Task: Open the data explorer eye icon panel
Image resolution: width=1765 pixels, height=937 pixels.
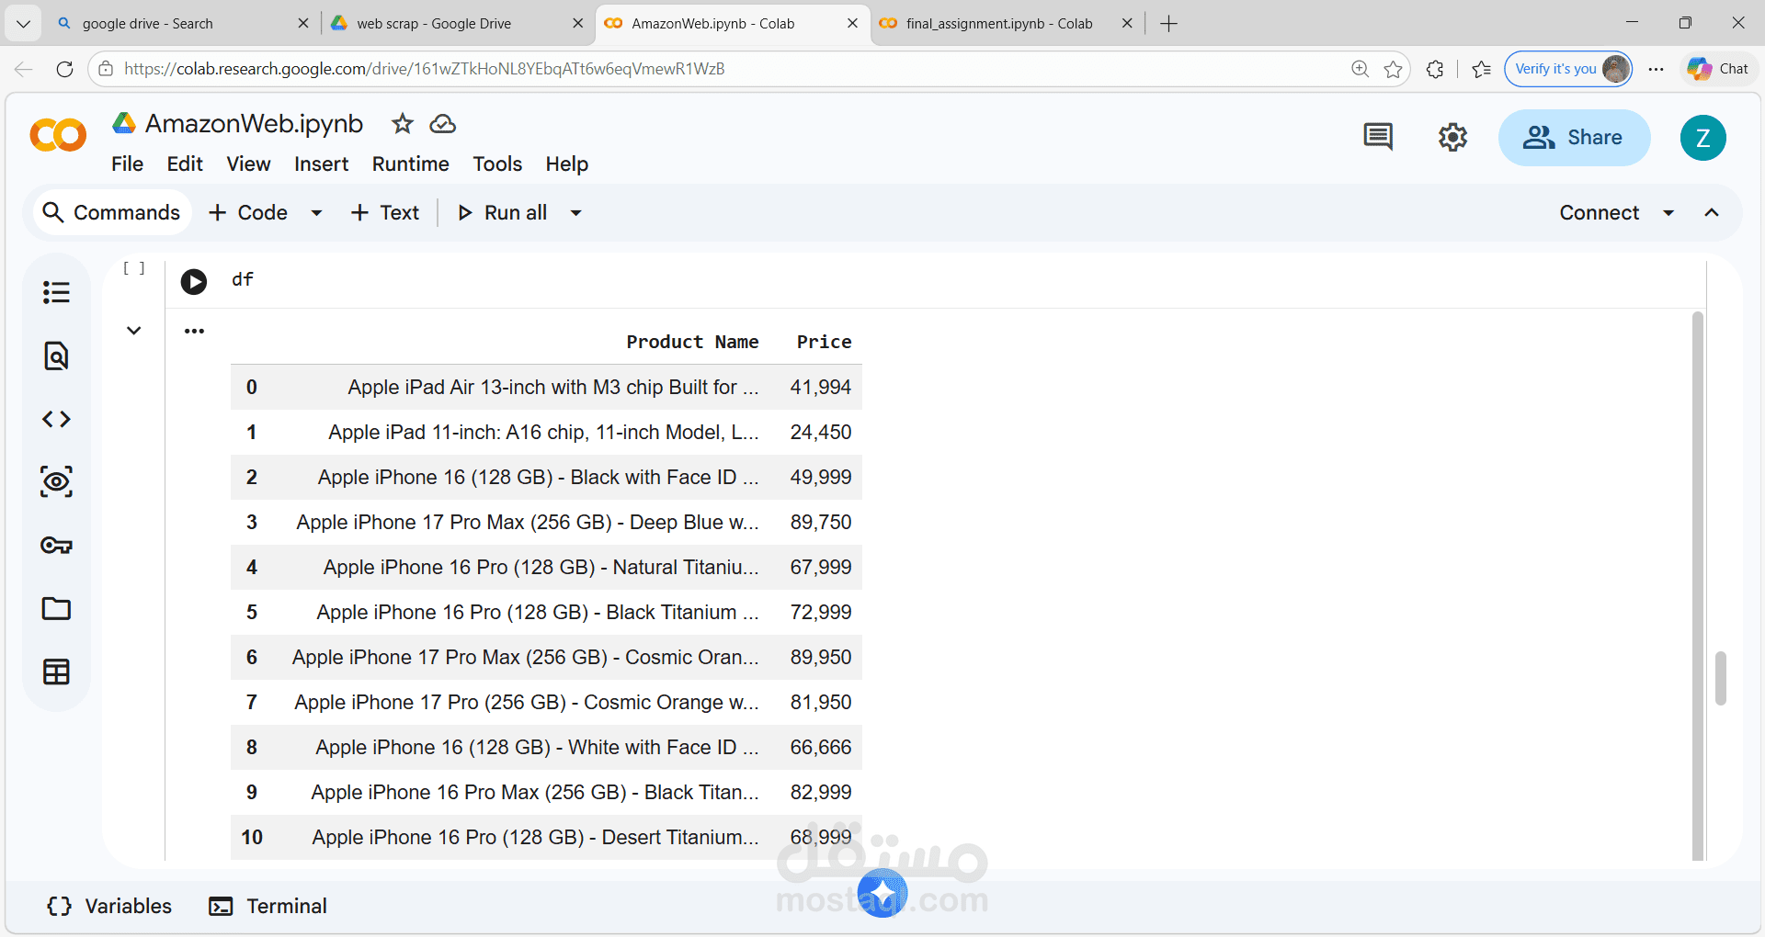Action: tap(56, 481)
